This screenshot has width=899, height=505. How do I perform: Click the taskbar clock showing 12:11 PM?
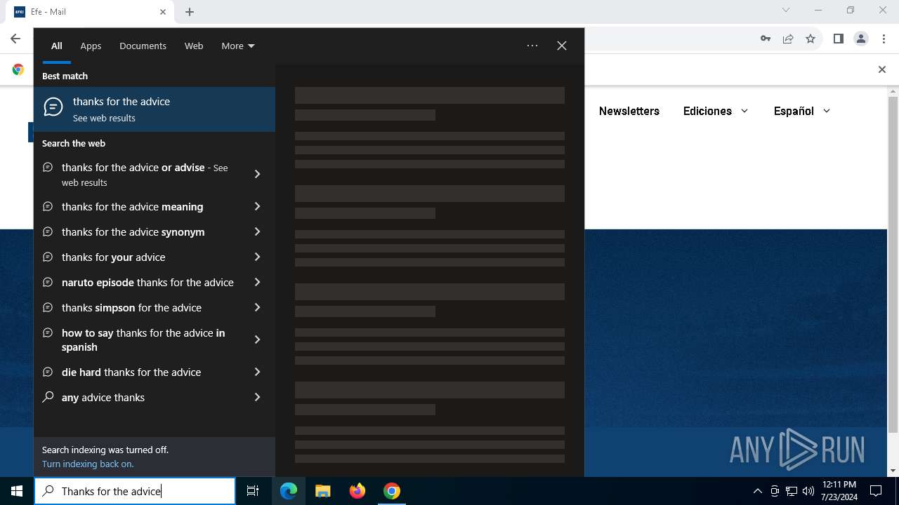pos(839,491)
